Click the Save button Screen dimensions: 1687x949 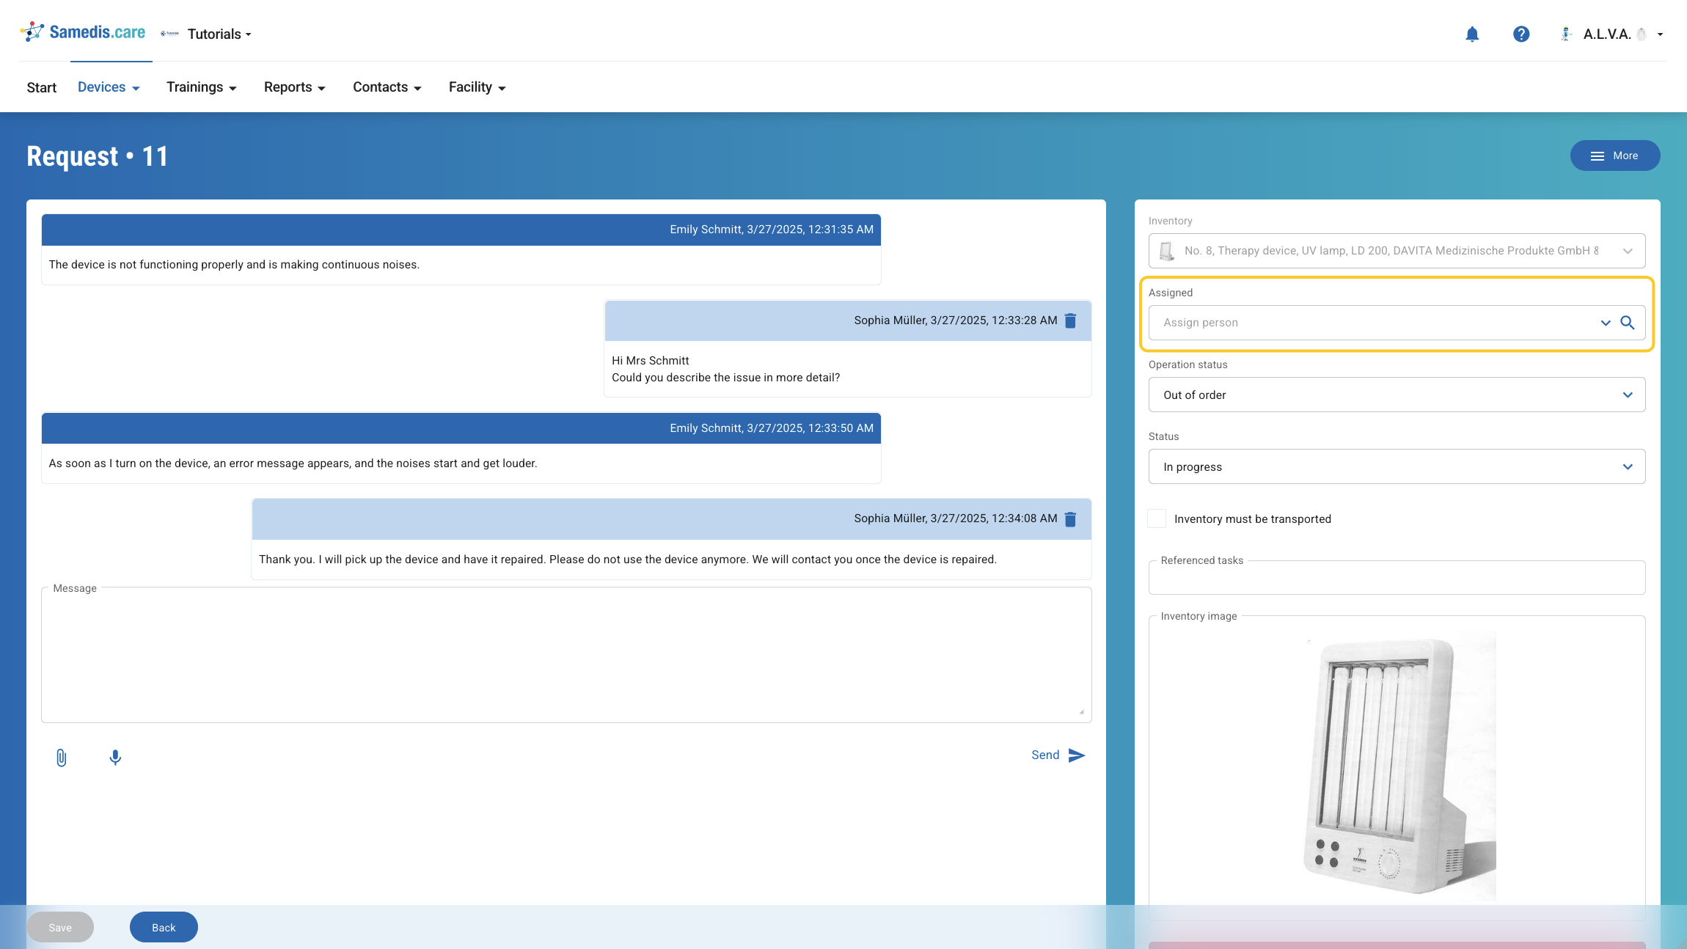coord(60,927)
